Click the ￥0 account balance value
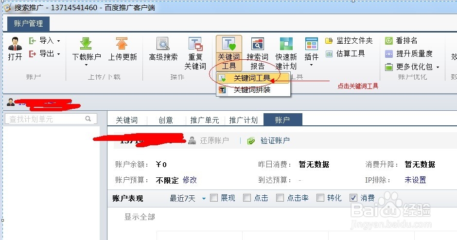This screenshot has height=240, width=457. pos(161,165)
